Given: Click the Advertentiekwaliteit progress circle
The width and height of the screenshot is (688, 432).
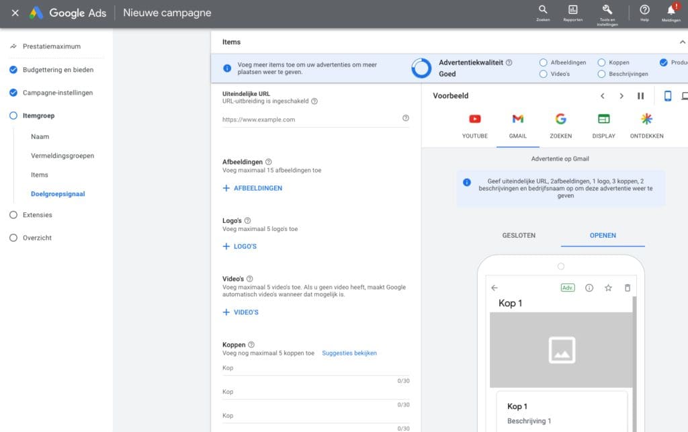Looking at the screenshot, I should coord(421,68).
